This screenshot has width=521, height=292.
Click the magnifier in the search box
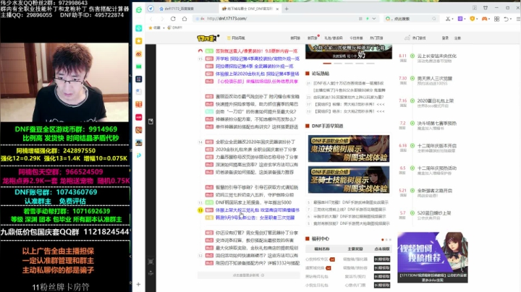tap(434, 19)
